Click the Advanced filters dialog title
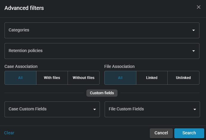This screenshot has height=140, width=206. pos(24,8)
